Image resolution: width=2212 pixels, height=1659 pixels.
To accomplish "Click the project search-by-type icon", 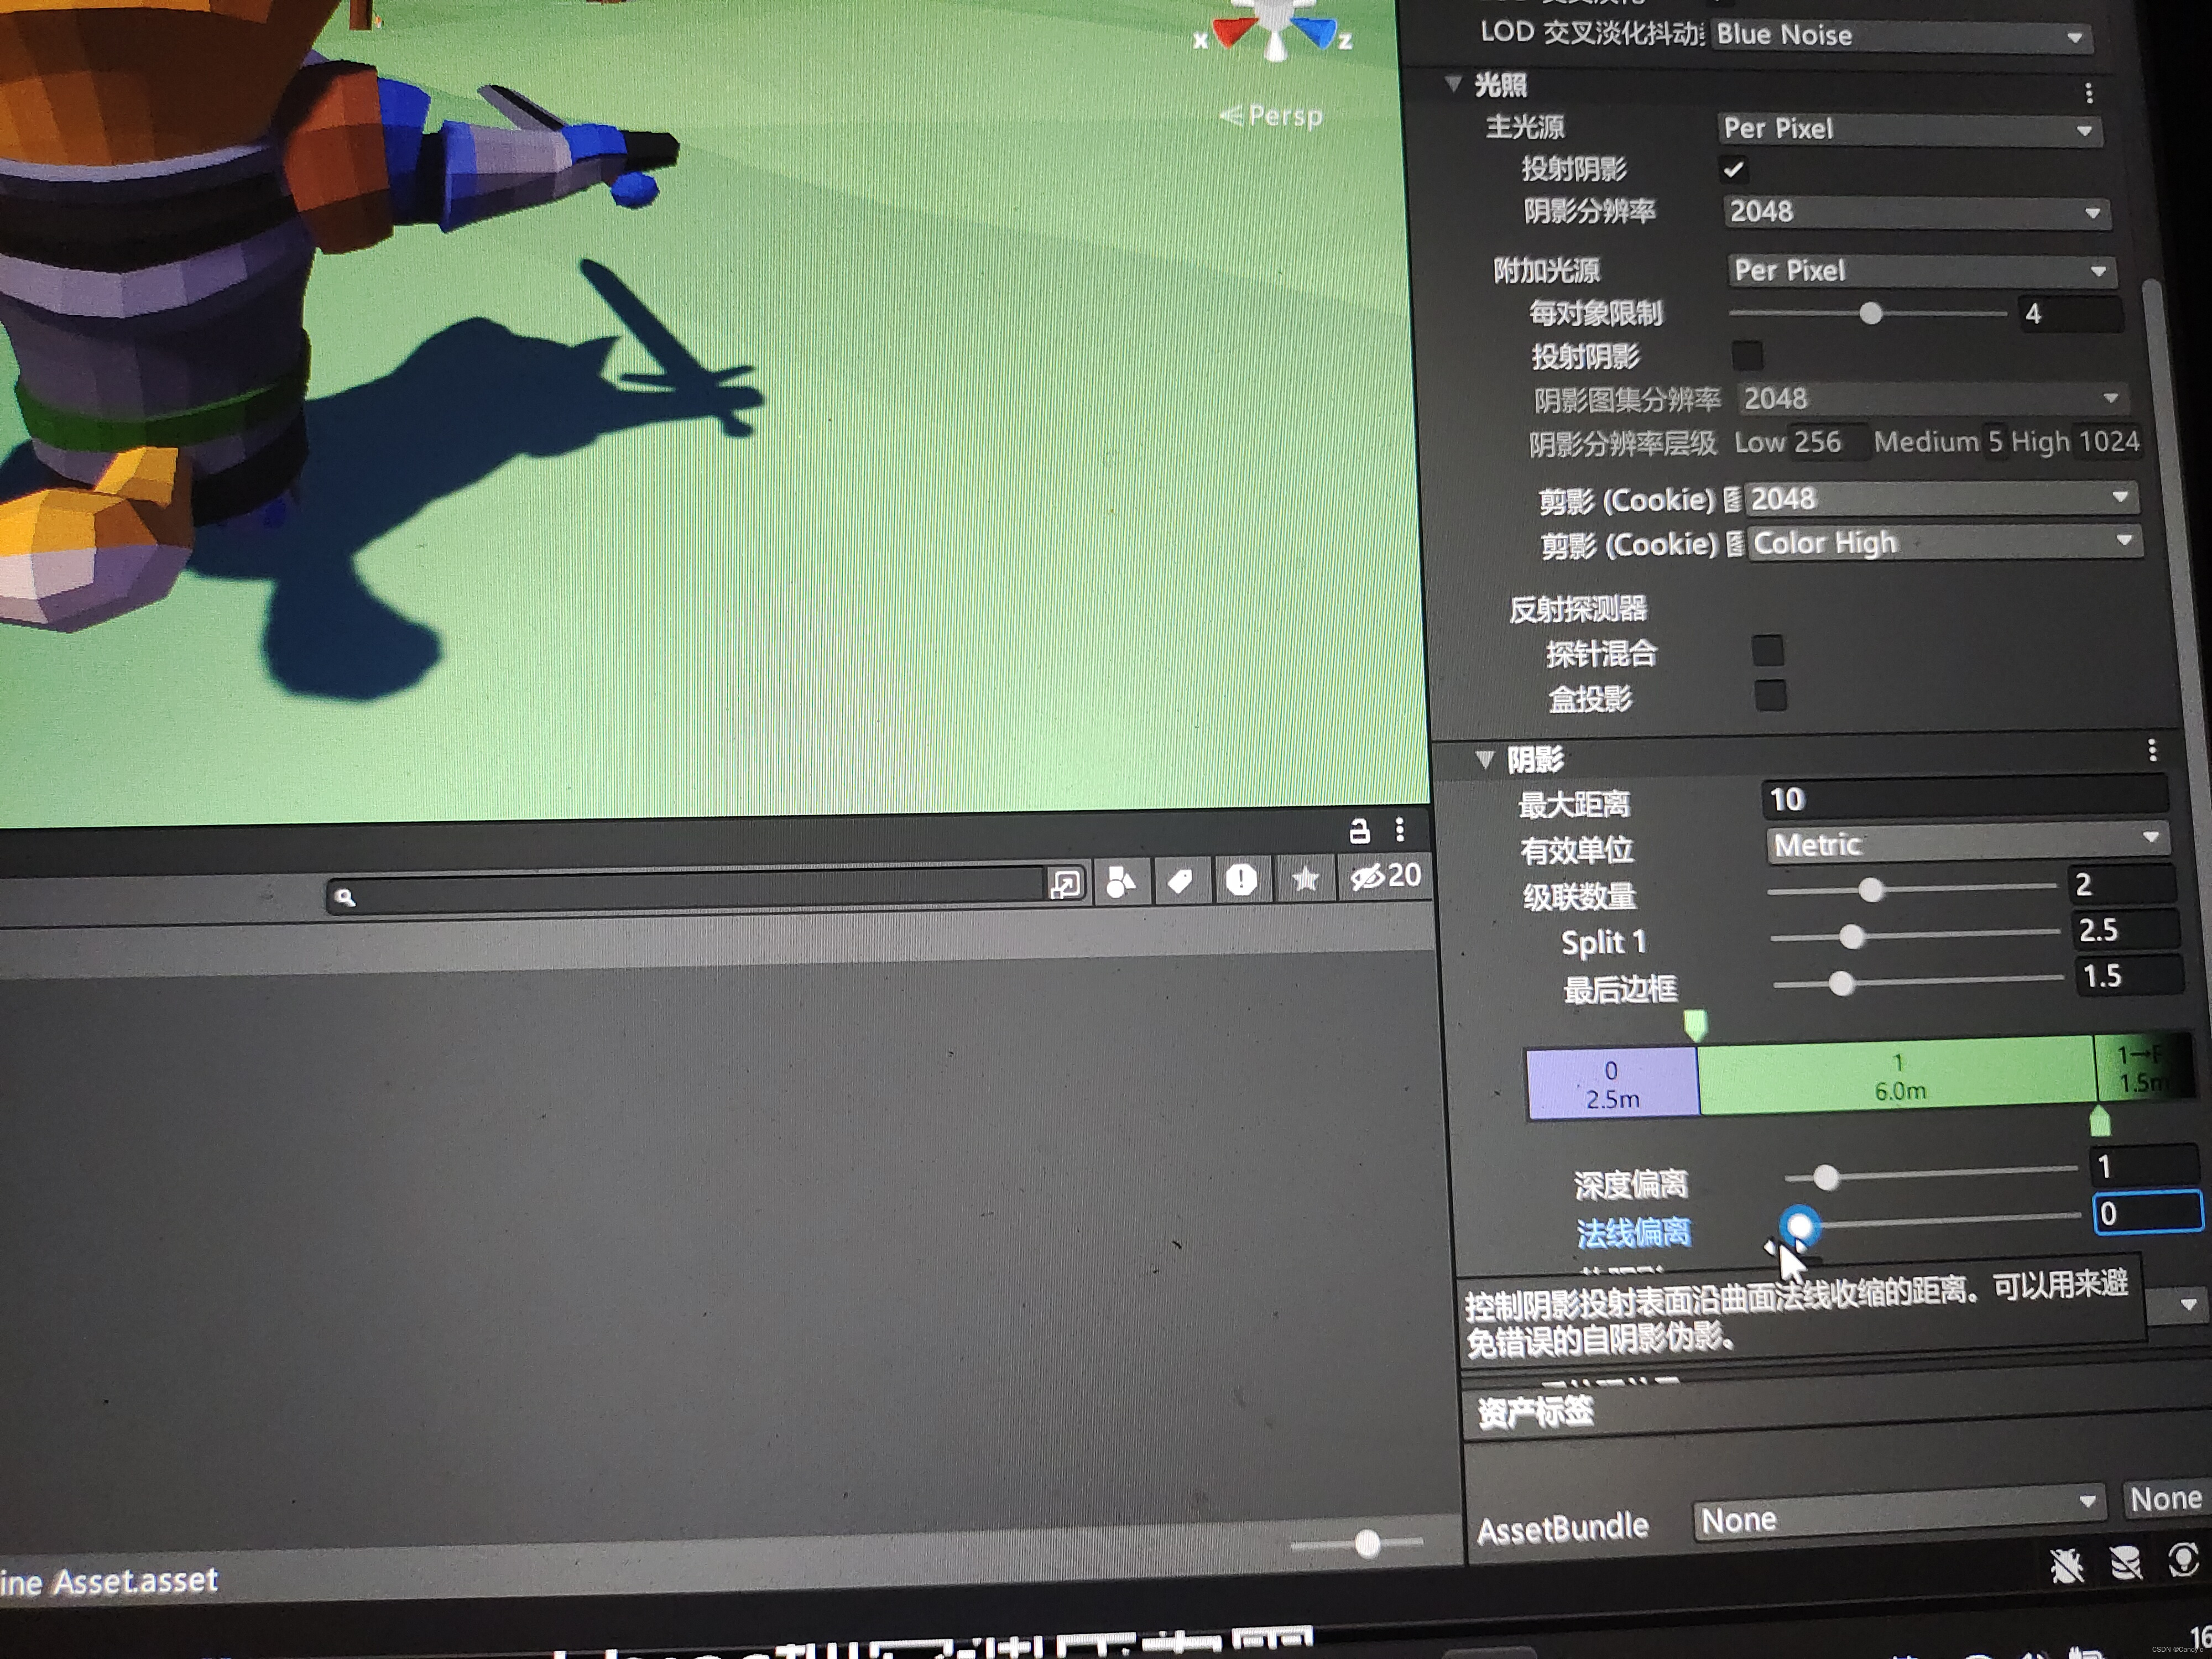I will pos(1121,882).
